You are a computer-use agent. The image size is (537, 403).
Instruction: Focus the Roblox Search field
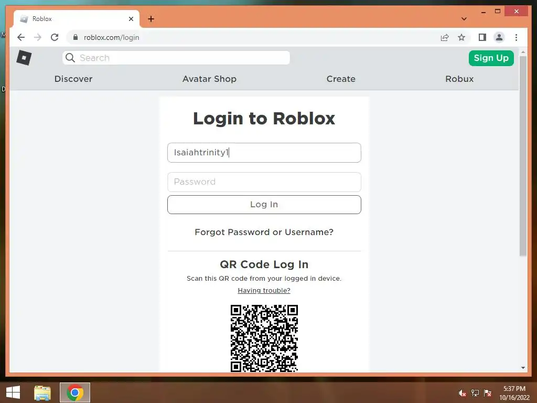click(176, 58)
